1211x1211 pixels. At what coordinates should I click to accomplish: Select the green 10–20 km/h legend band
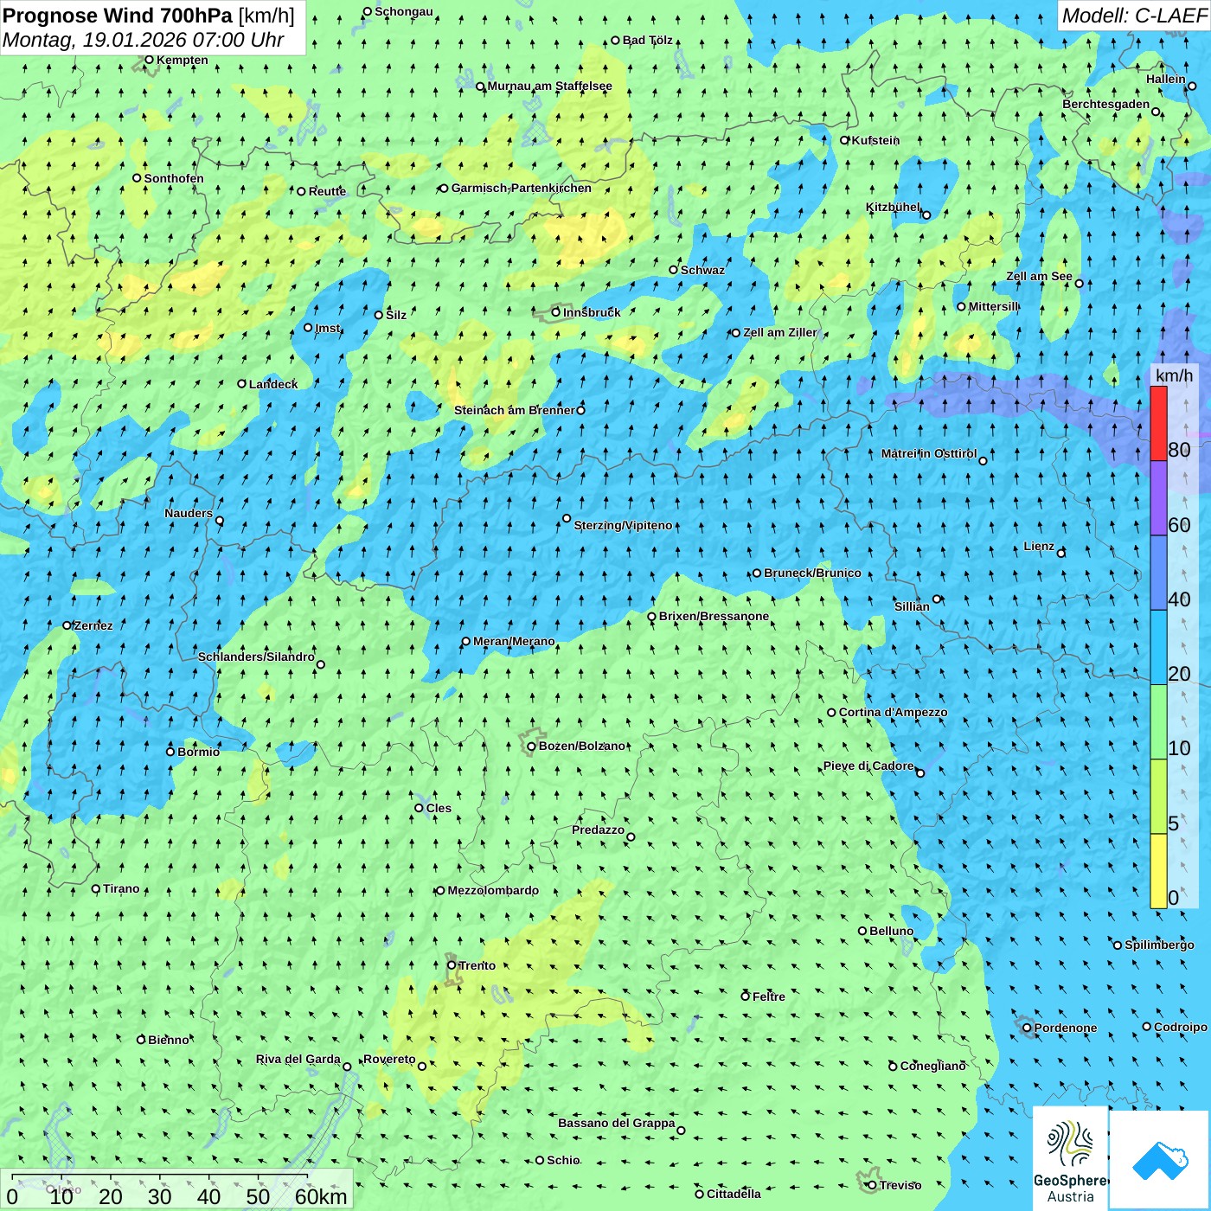1158,721
